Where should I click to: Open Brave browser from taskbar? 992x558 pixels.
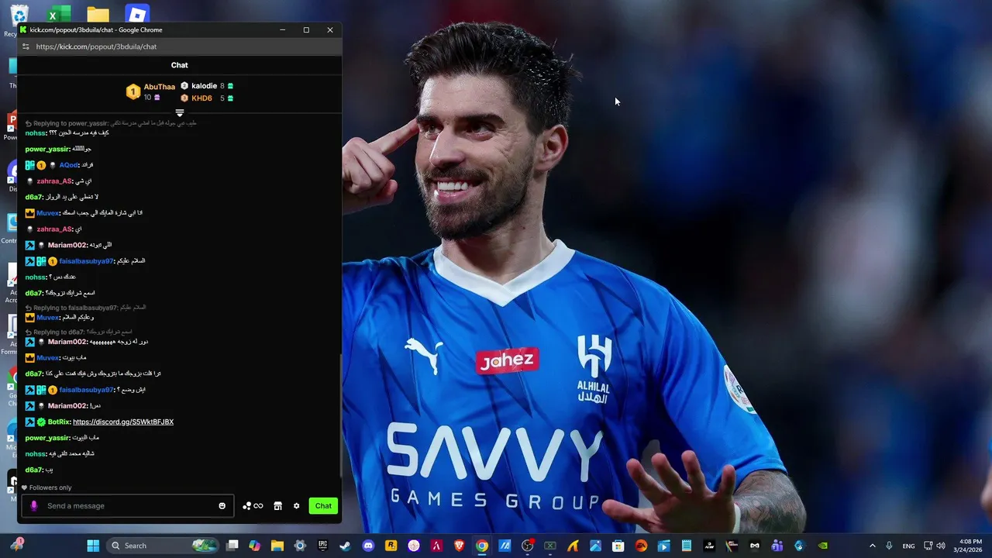[459, 546]
